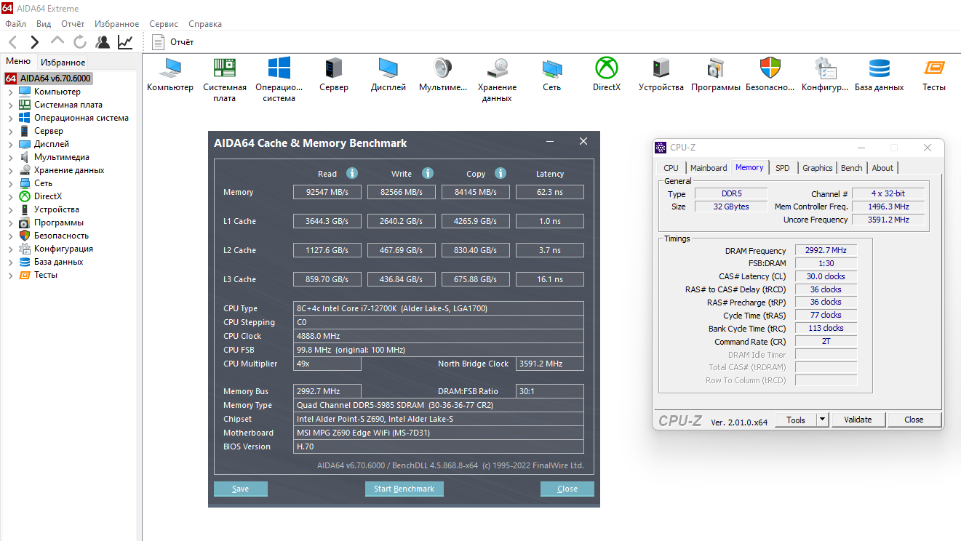The width and height of the screenshot is (961, 541).
Task: Click the Back navigation arrow in toolbar
Action: 12,42
